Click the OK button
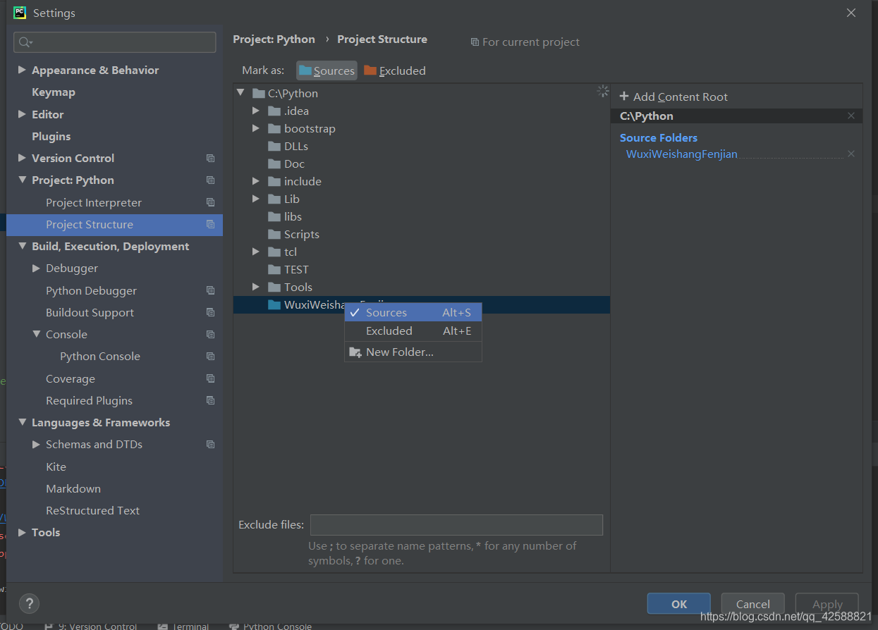 tap(679, 604)
